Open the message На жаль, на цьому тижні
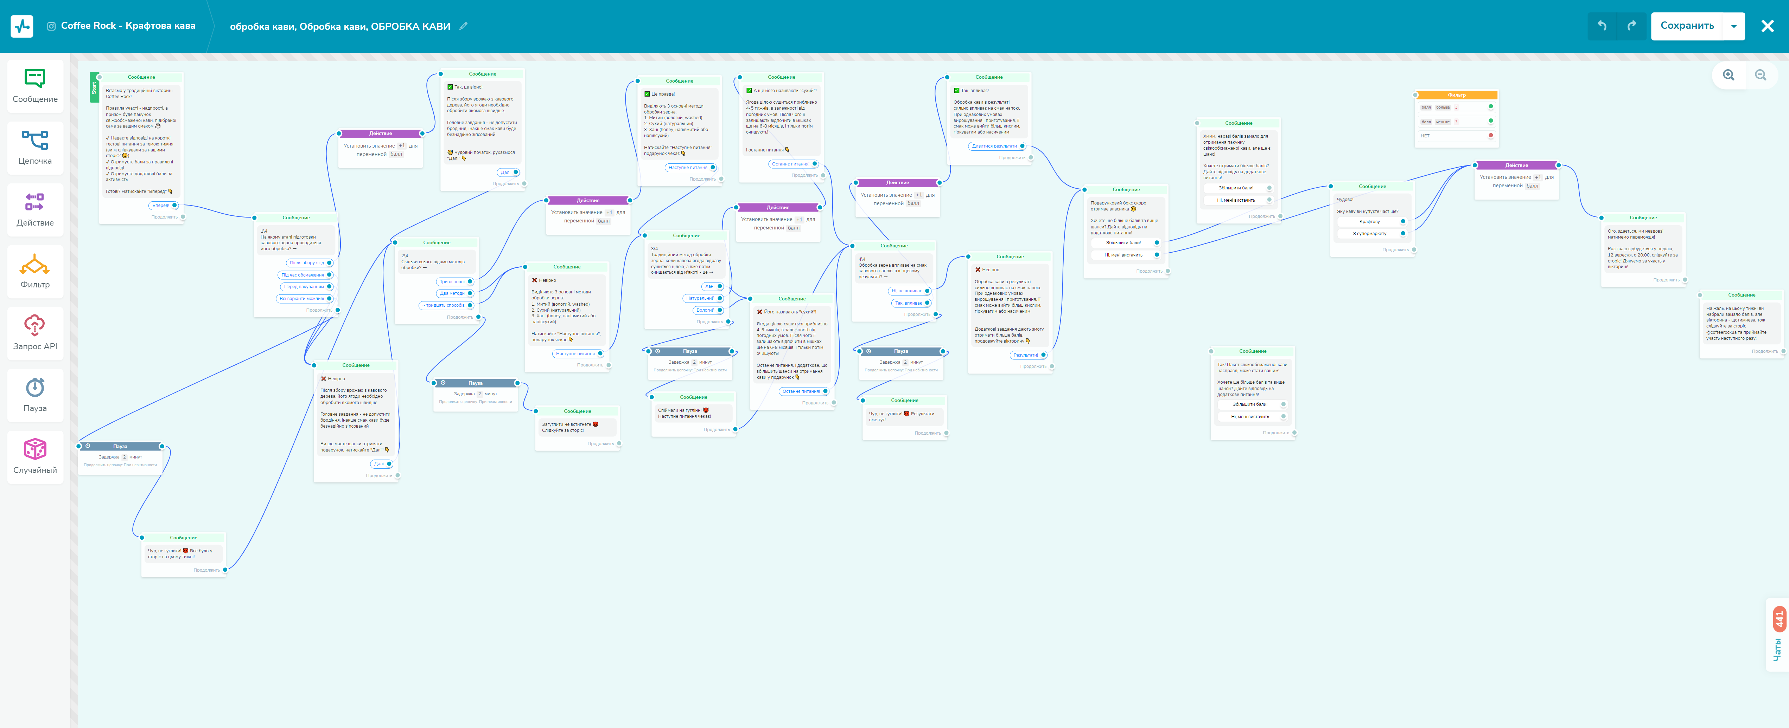The height and width of the screenshot is (728, 1789). tap(1742, 323)
